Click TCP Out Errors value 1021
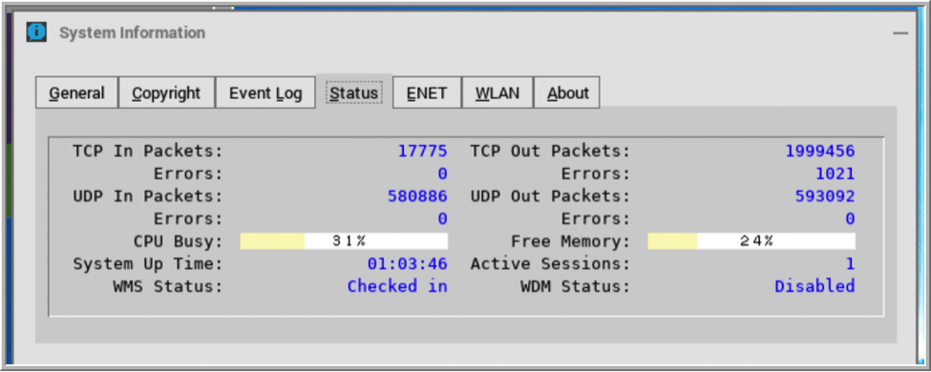 835,174
